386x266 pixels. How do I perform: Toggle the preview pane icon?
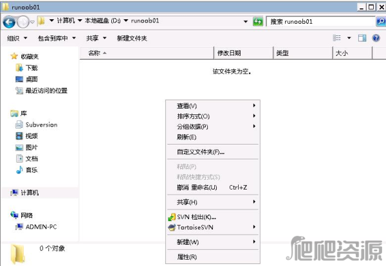[362, 38]
